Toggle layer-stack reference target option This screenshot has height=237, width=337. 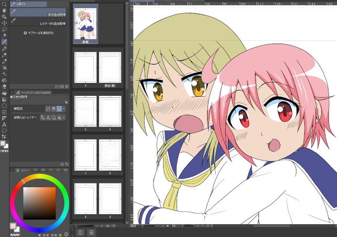pyautogui.click(x=54, y=109)
